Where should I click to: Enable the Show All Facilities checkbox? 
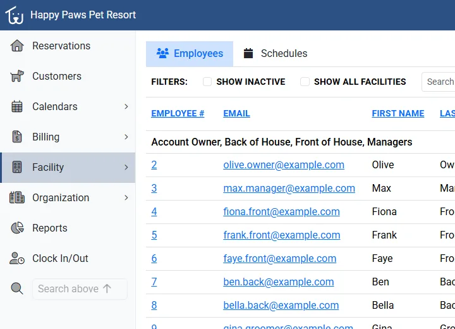tap(305, 82)
